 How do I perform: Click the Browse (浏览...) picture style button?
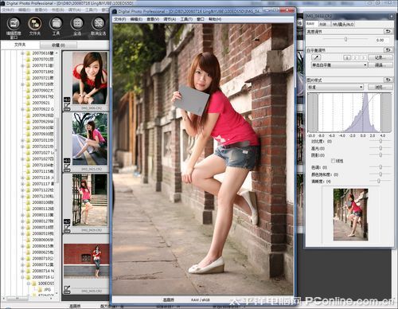coord(380,87)
